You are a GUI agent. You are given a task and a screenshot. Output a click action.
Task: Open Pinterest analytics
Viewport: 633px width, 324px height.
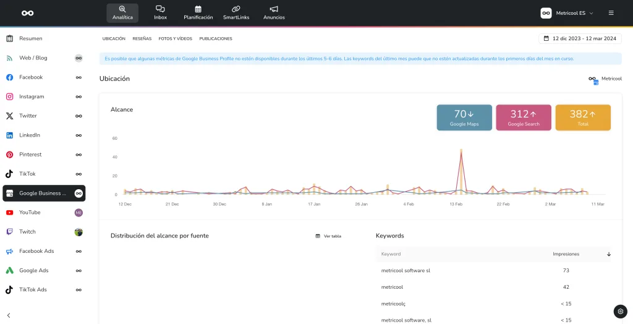coord(44,155)
